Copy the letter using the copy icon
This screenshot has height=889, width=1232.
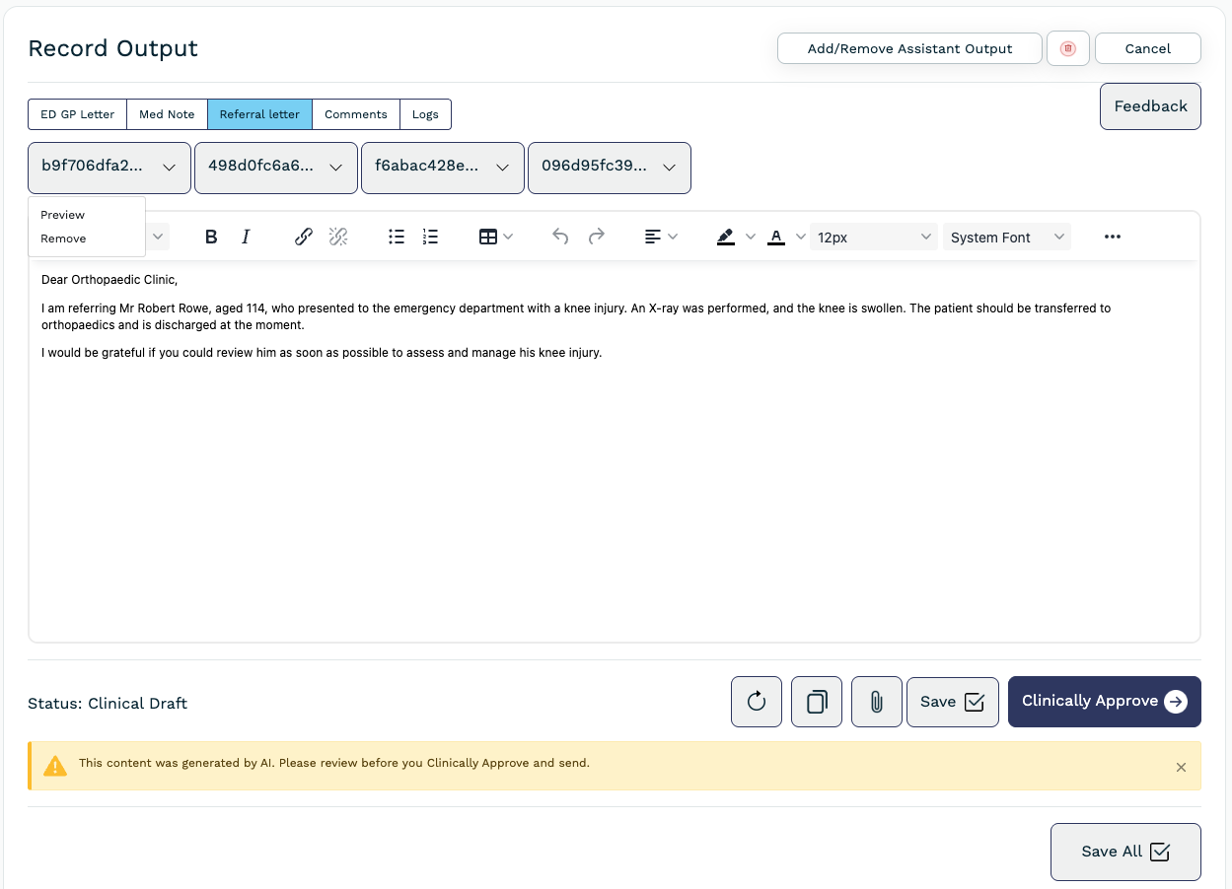pyautogui.click(x=817, y=702)
